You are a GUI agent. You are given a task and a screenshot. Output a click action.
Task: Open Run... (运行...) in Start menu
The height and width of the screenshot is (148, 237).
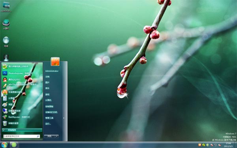[48, 124]
